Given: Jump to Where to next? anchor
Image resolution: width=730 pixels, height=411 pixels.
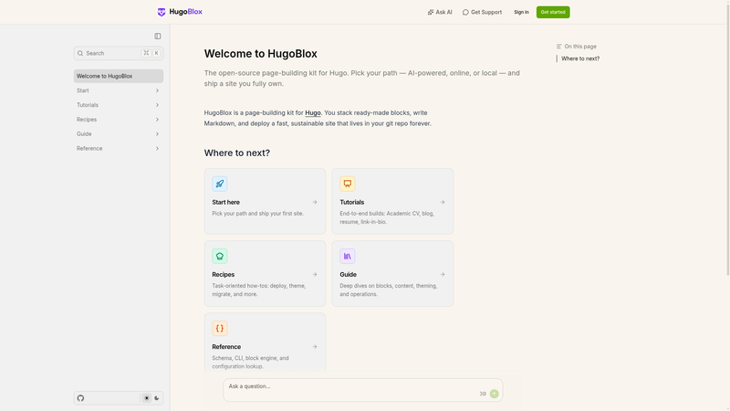Looking at the screenshot, I should tap(580, 58).
